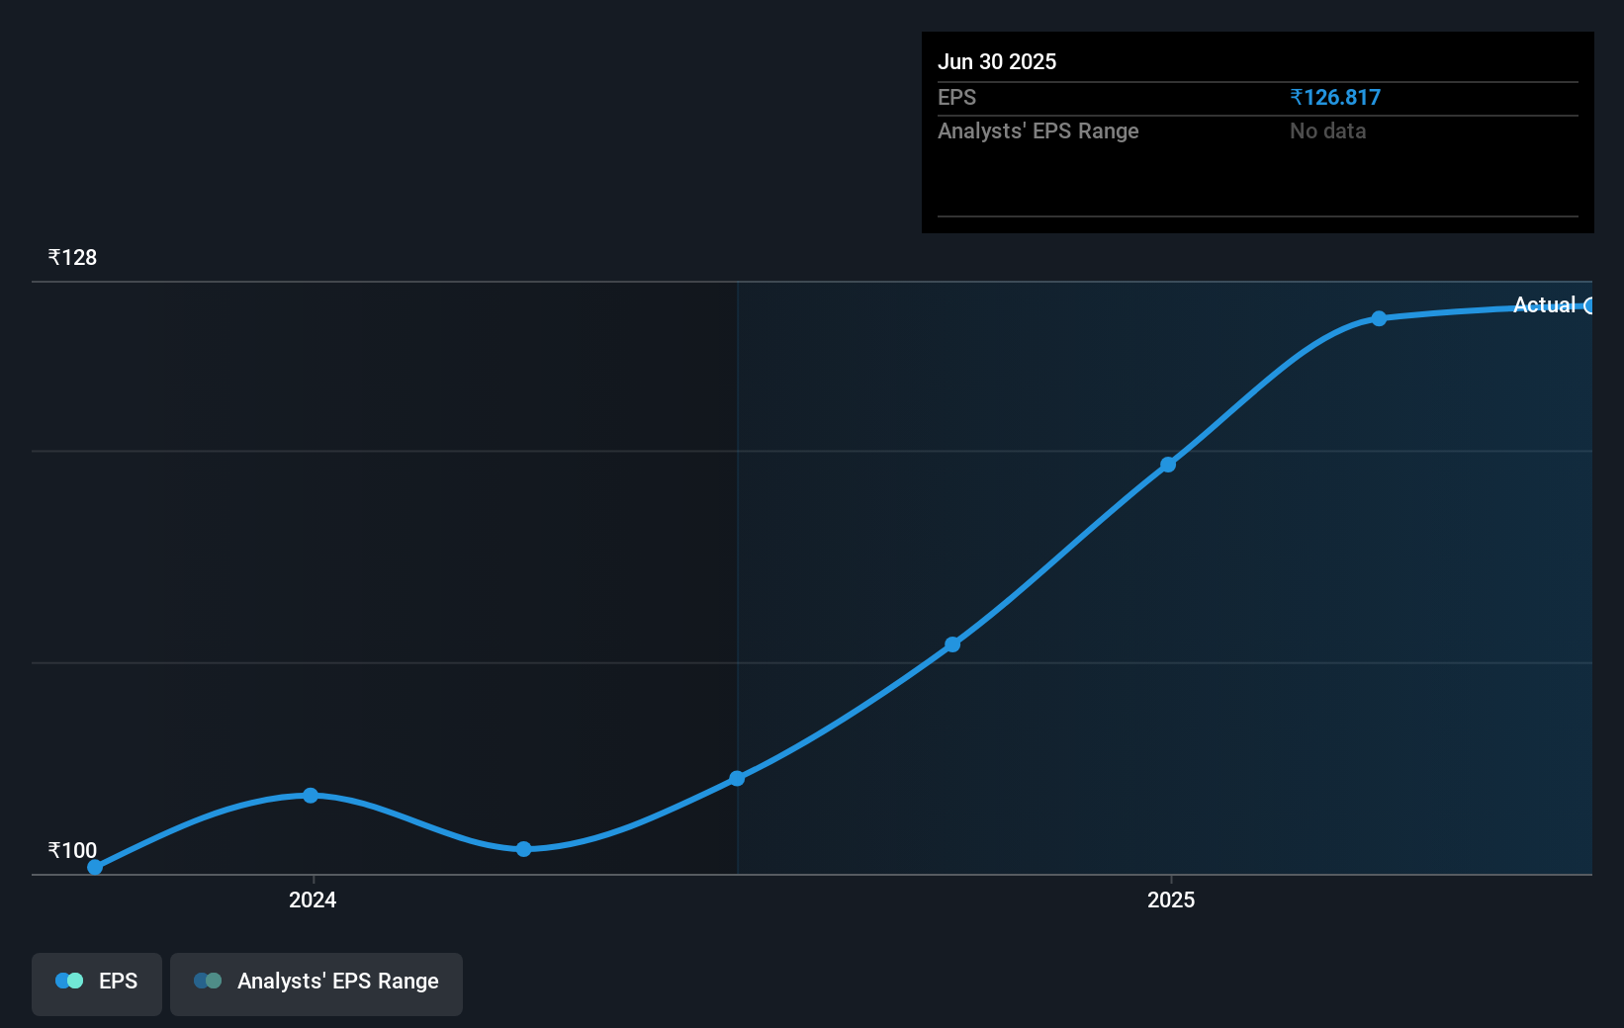The width and height of the screenshot is (1624, 1028).
Task: Select the data point just before Actual label
Action: pos(1379,318)
